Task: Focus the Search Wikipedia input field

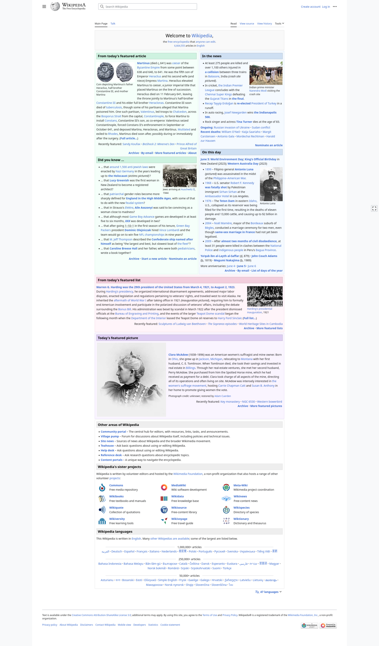Action: tap(147, 7)
